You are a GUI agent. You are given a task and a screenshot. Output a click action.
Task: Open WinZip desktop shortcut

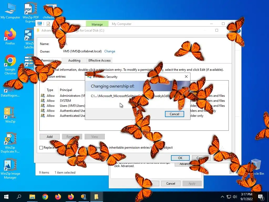[10, 115]
